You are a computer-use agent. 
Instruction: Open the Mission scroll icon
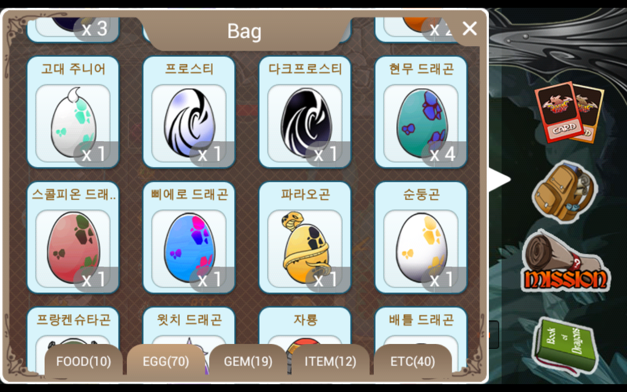point(565,262)
